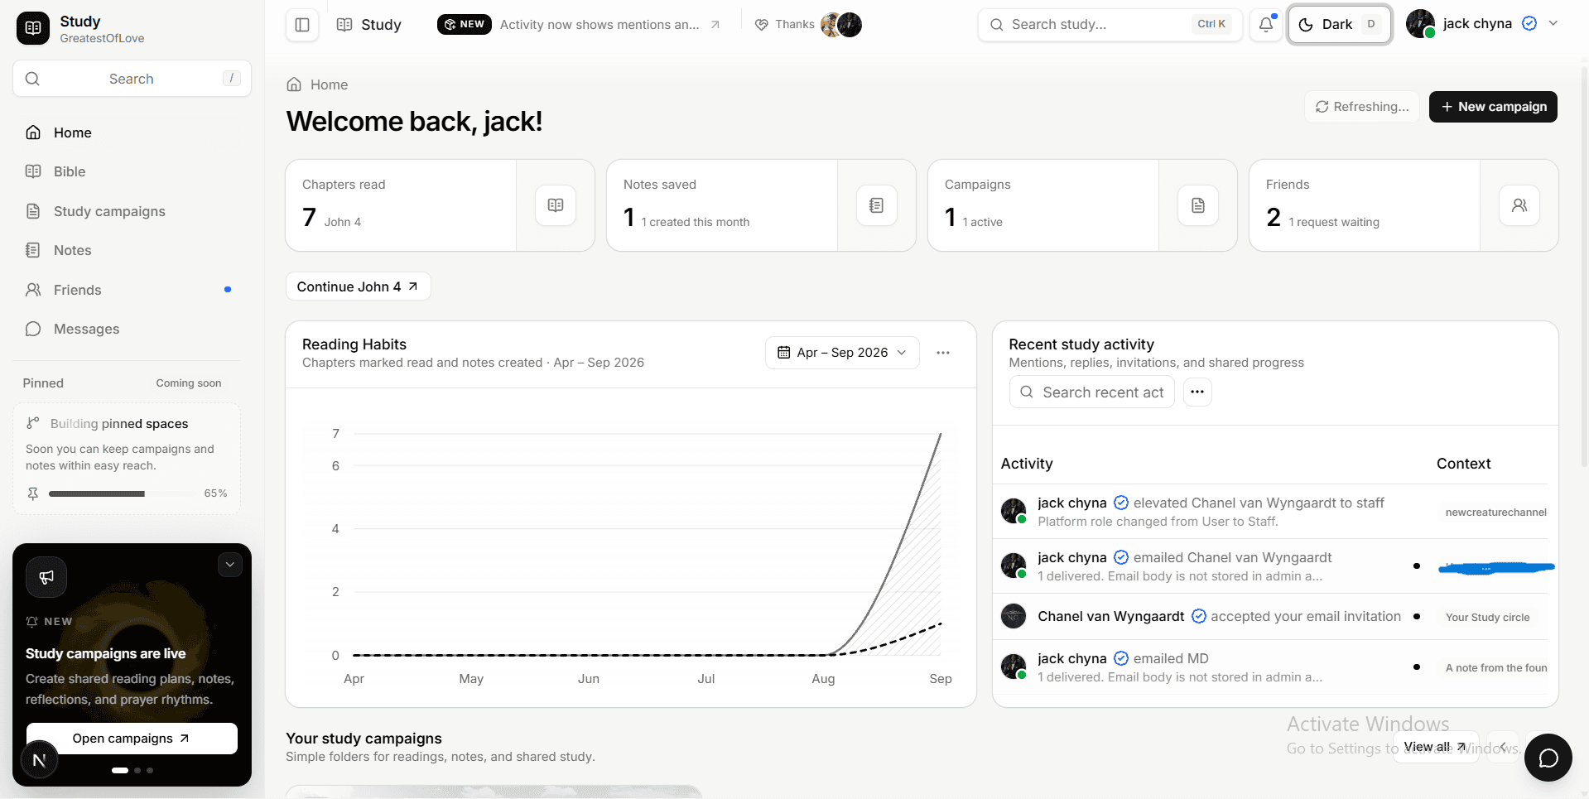Toggle the sidebar panel icon

tap(302, 25)
